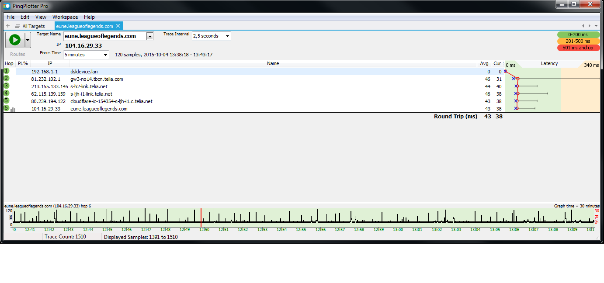Close the eune.leagueoflegends.com tab

118,26
